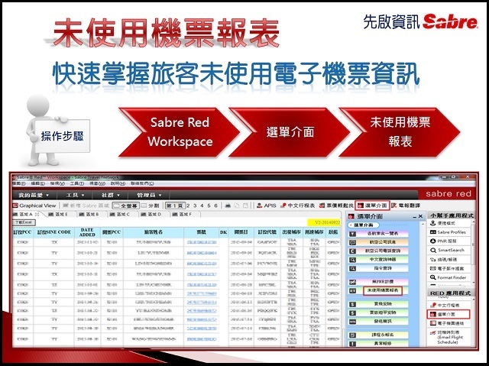This screenshot has height=366, width=489.
Task: Close the 選單介面 panel
Action: coord(420,216)
